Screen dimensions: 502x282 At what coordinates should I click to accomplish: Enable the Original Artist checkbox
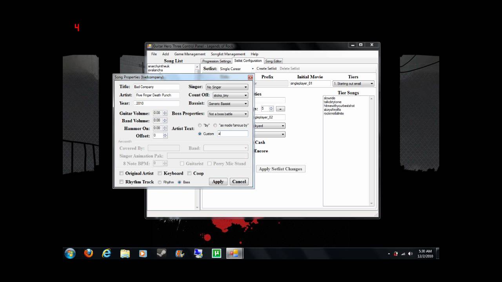pos(122,173)
